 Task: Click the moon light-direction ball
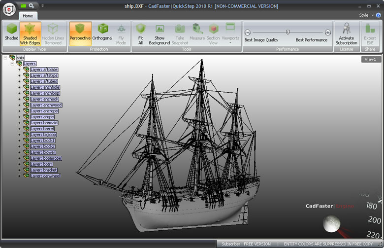(x=331, y=223)
